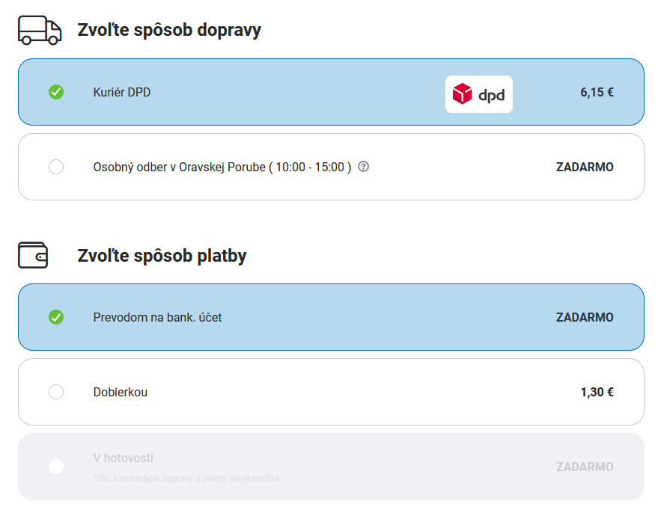The image size is (658, 513).
Task: Click the green checkmark for Kuriér DPD
Action: click(x=56, y=92)
